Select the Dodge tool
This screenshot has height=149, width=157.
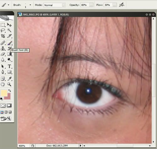click(x=9, y=60)
